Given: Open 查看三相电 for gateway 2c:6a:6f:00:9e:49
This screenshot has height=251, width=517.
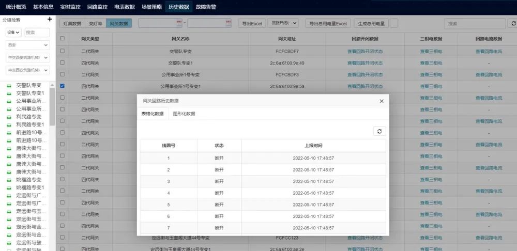Looking at the screenshot, I should coord(431,63).
